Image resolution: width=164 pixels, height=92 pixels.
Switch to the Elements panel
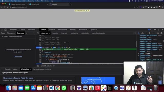[x=13, y=30]
